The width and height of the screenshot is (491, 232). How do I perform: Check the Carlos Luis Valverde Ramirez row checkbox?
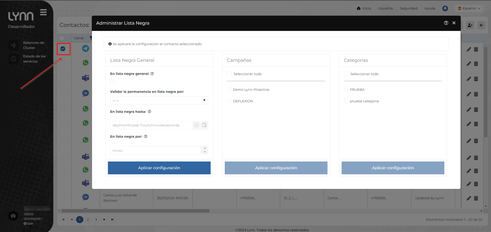pyautogui.click(x=63, y=198)
